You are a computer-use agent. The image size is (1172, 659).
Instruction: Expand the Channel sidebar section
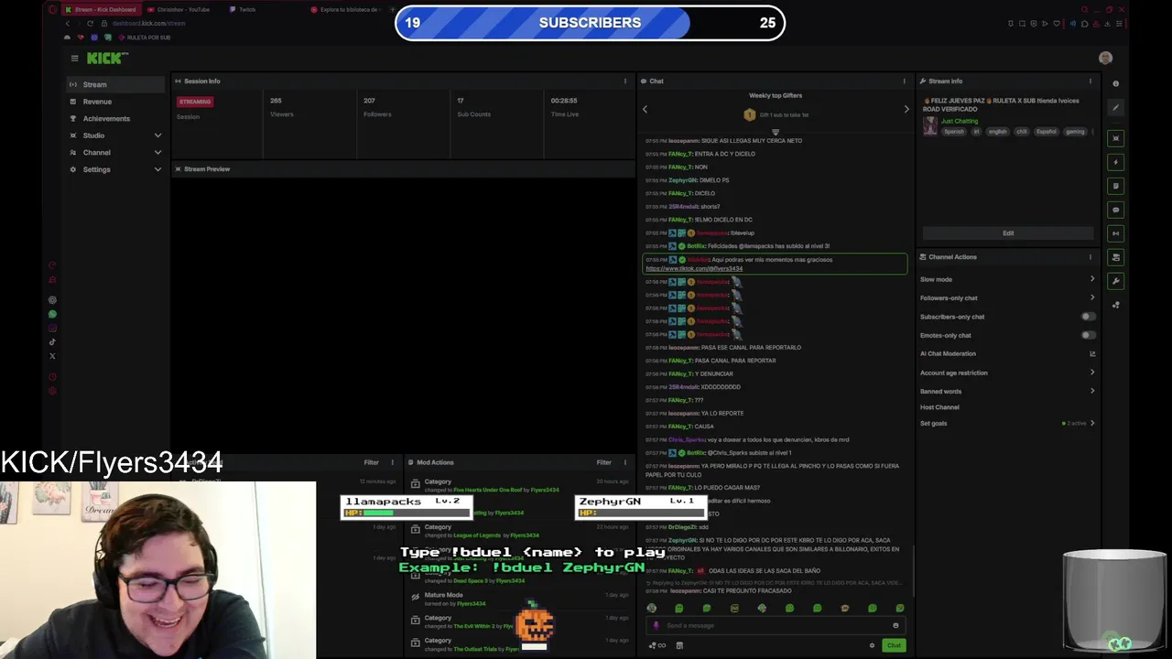pyautogui.click(x=115, y=152)
